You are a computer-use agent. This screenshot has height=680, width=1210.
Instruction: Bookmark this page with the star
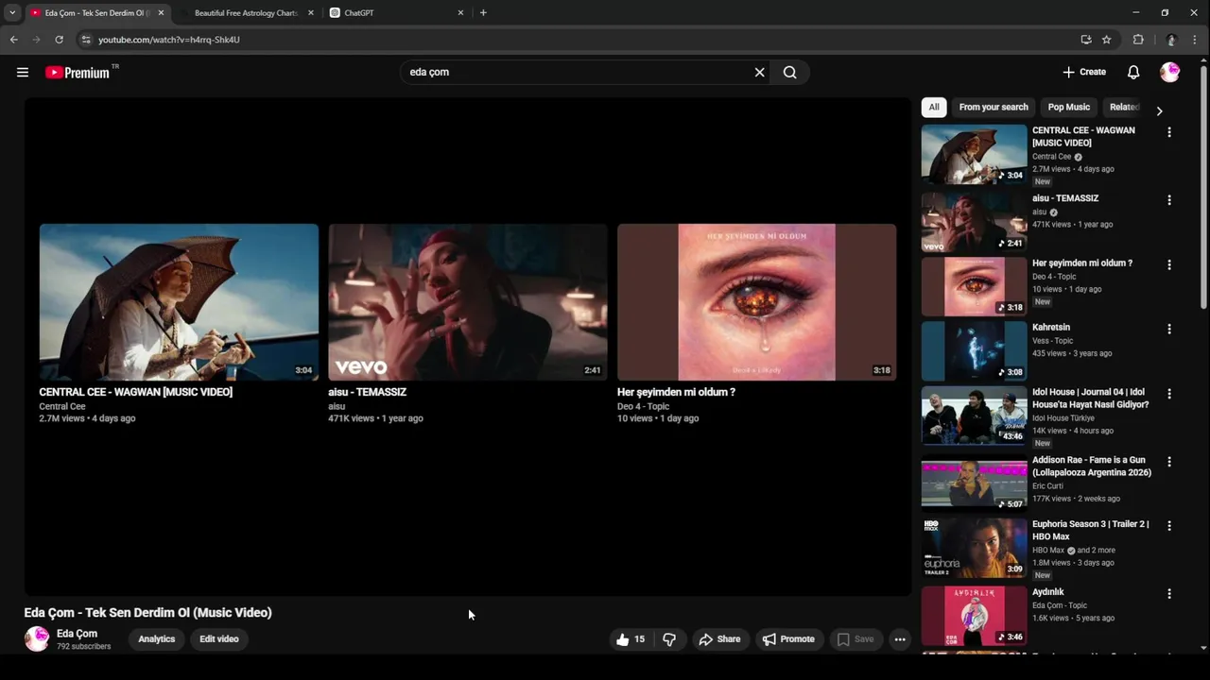(1106, 40)
